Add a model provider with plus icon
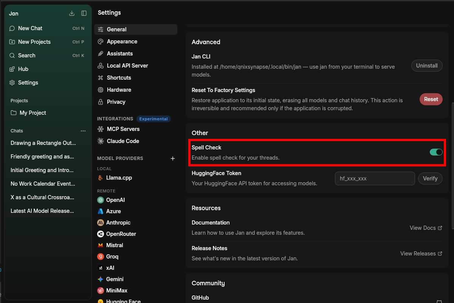 [x=173, y=158]
